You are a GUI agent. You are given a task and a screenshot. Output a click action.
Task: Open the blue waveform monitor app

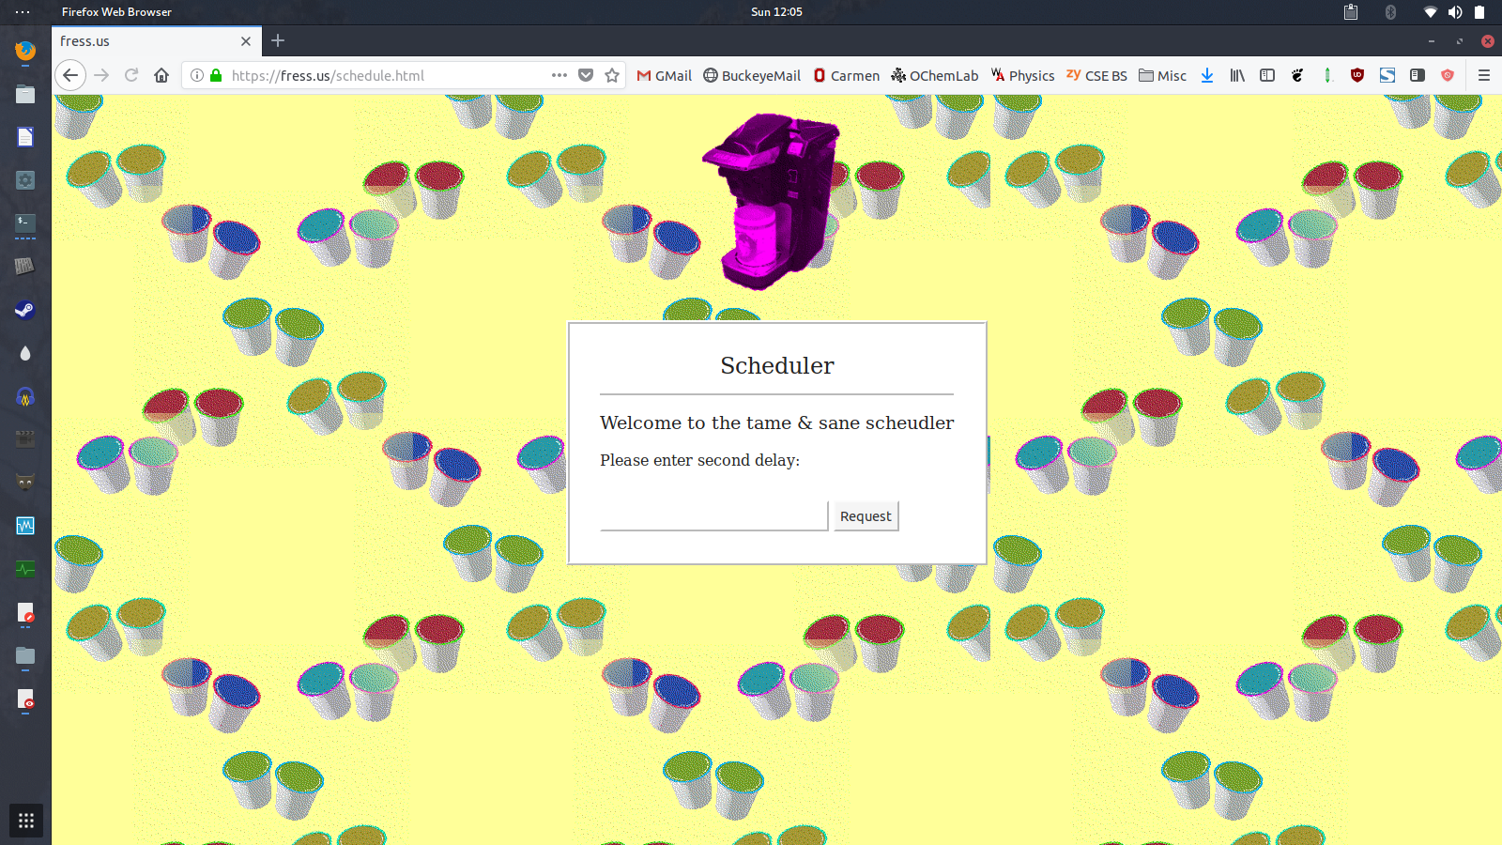25,526
